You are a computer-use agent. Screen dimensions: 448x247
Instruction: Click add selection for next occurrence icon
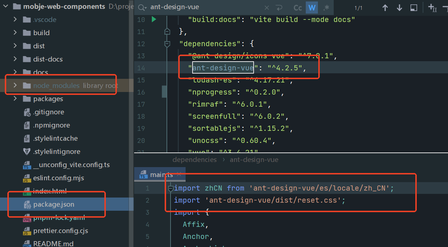coord(432,7)
